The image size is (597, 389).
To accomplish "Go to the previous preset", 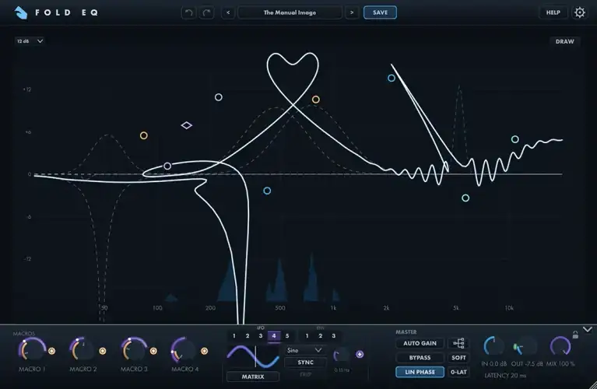I will click(228, 12).
